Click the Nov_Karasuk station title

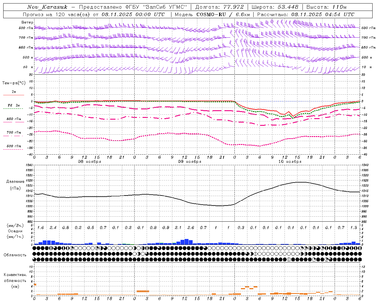pyautogui.click(x=47, y=7)
